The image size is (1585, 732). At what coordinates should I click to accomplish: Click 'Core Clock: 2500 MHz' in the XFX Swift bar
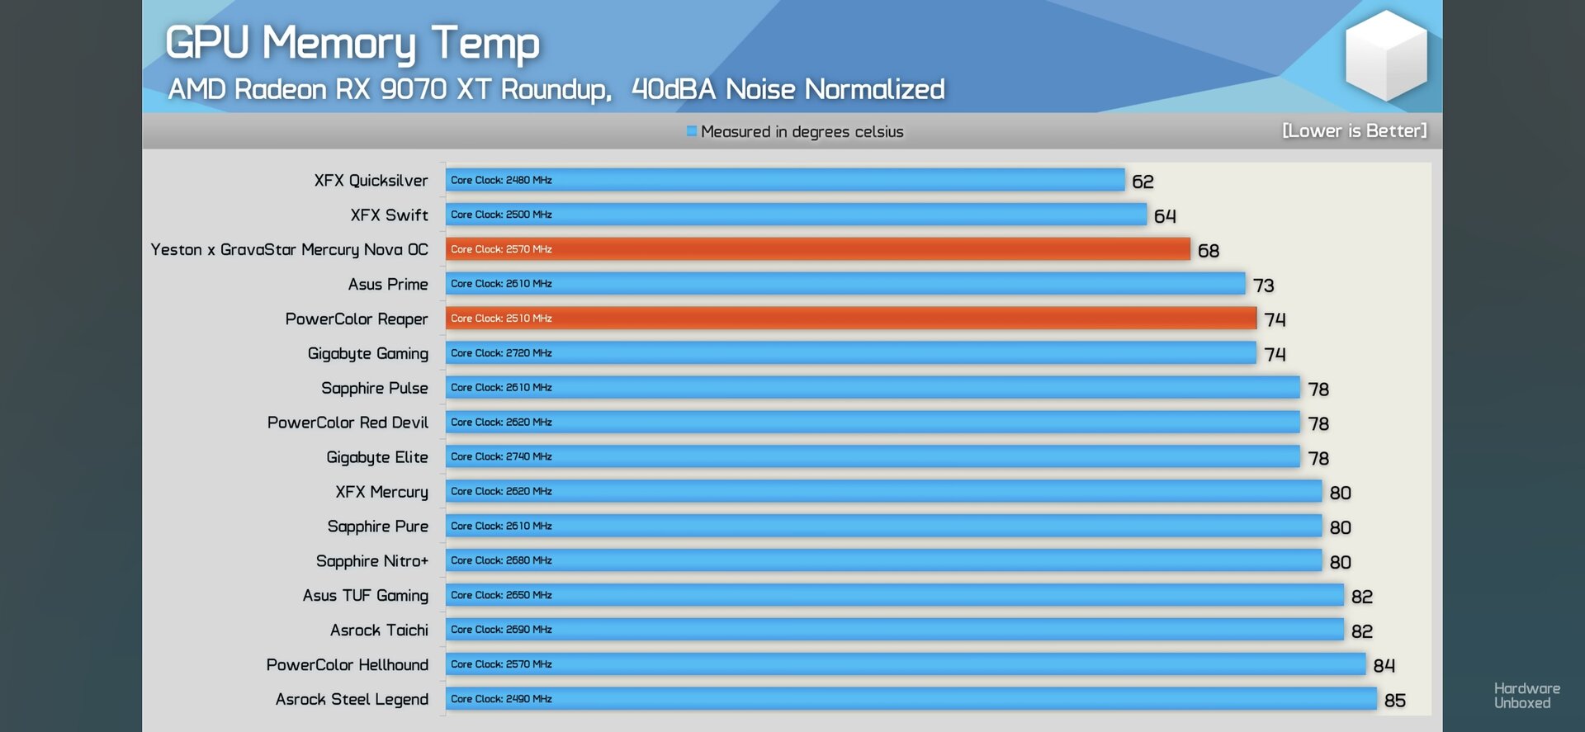point(501,215)
